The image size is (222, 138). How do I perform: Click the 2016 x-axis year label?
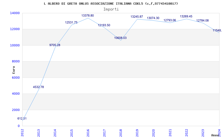coord(88,133)
